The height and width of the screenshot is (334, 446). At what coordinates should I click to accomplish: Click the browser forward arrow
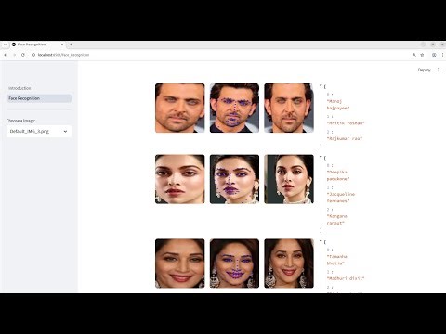(14, 55)
